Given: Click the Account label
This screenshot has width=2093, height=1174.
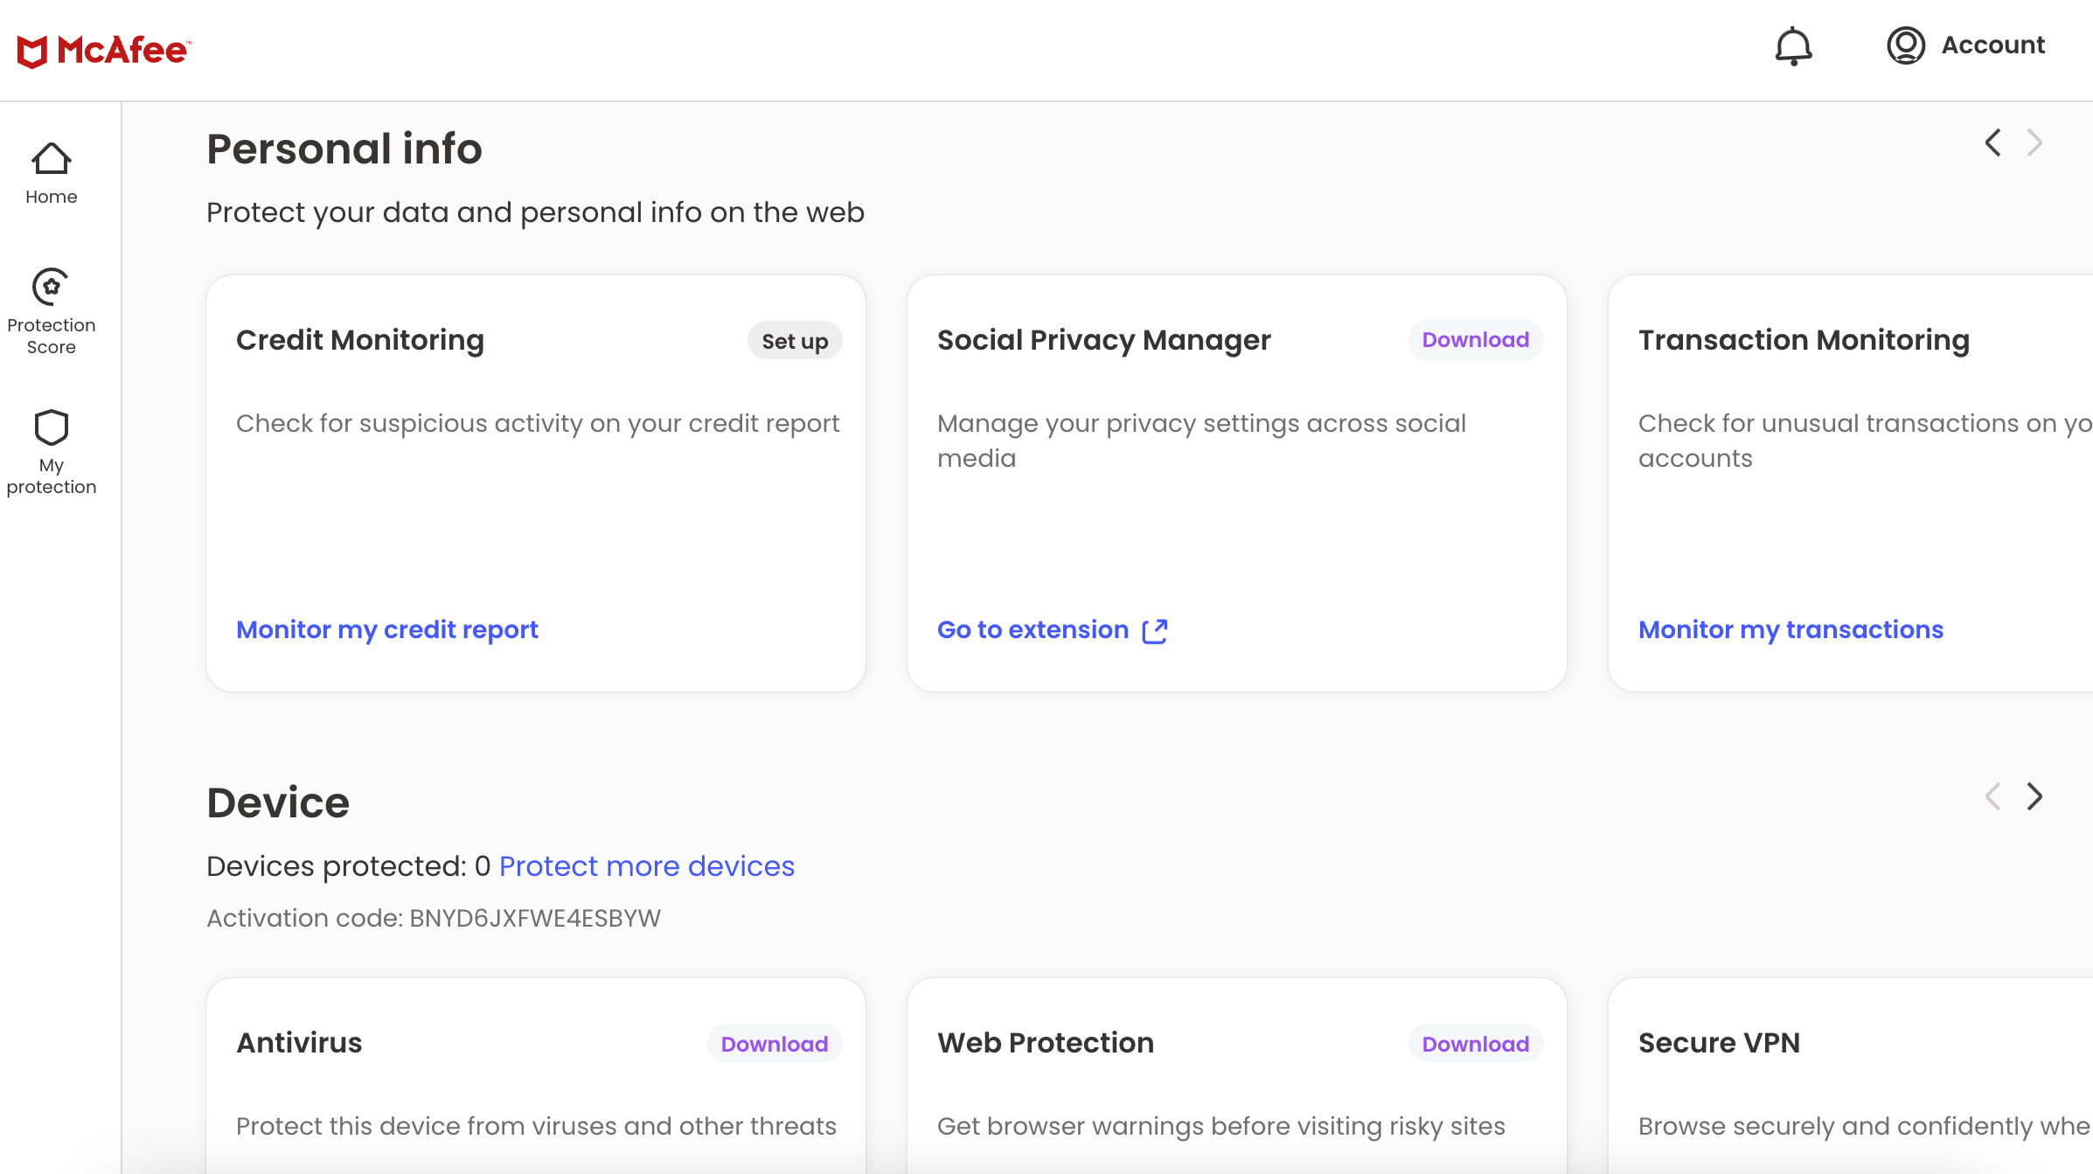Looking at the screenshot, I should (x=1993, y=45).
